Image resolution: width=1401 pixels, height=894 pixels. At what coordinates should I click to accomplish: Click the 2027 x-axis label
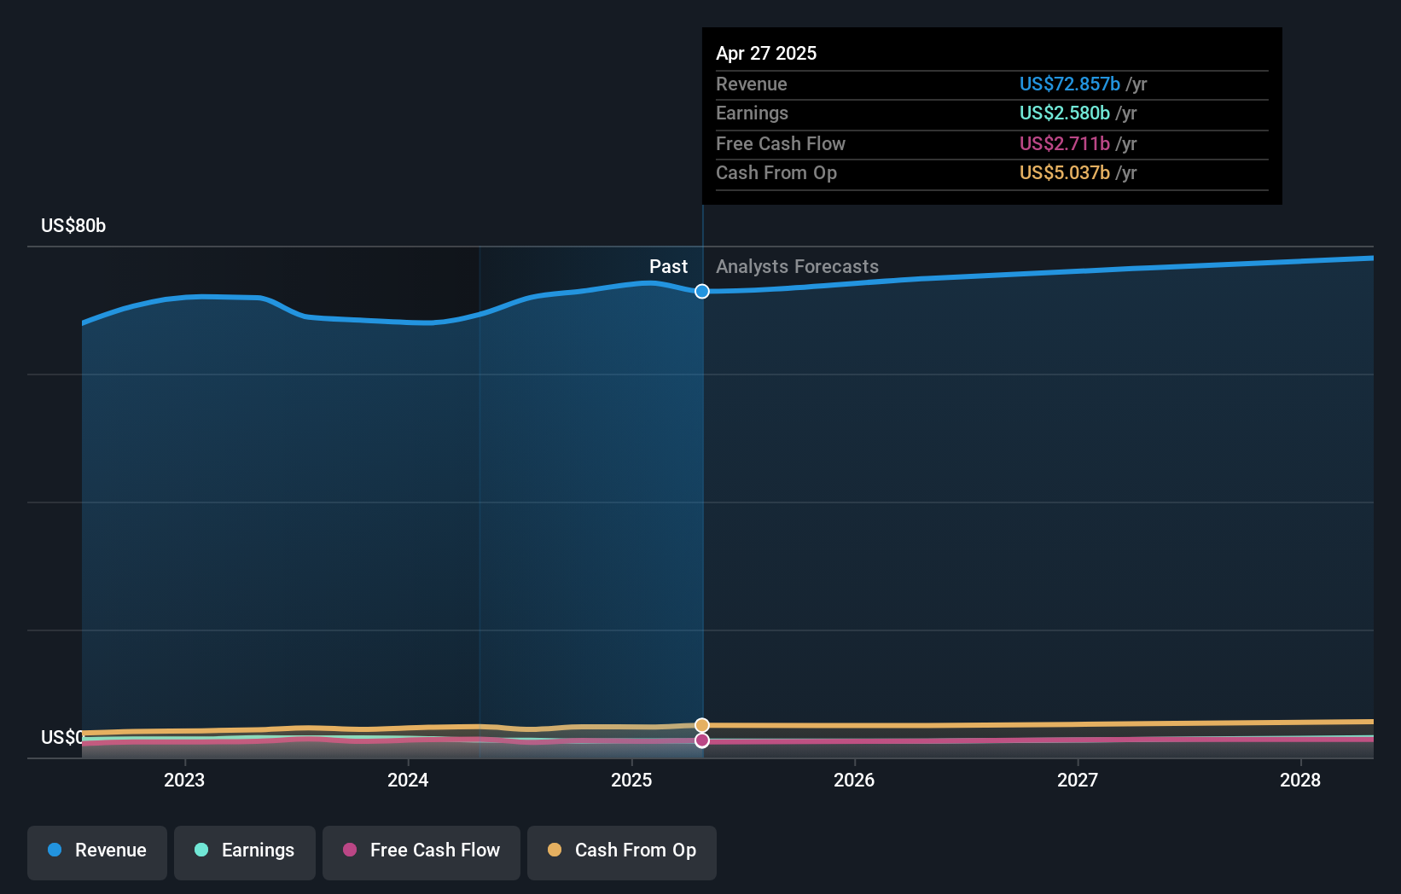[x=1078, y=780]
